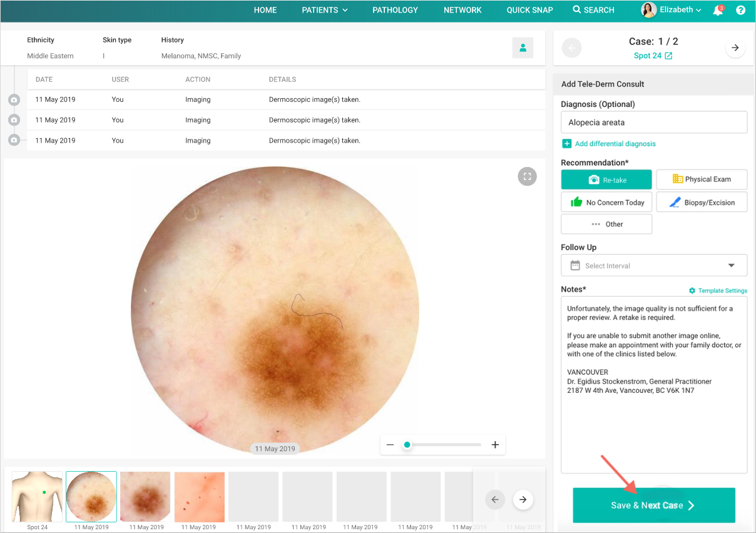756x533 pixels.
Task: Click the history value 'Melanoma, NMSC, Family'
Action: pyautogui.click(x=201, y=56)
